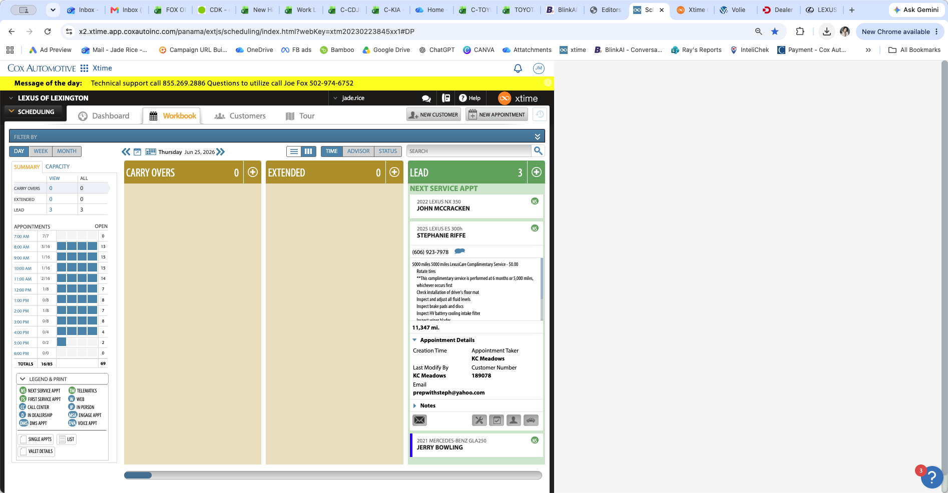Click the SEARCH input field

(468, 150)
